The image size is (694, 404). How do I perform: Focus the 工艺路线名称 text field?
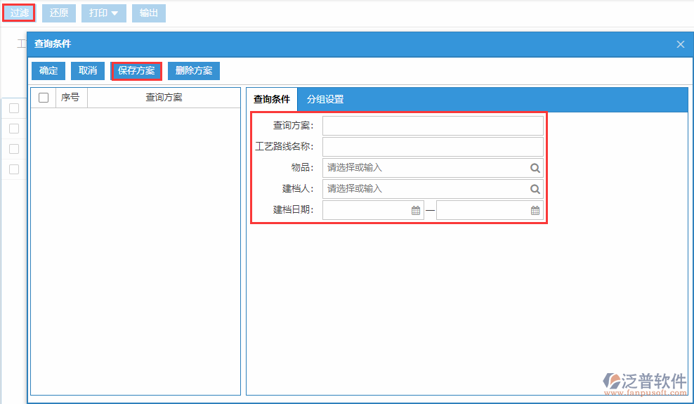433,147
